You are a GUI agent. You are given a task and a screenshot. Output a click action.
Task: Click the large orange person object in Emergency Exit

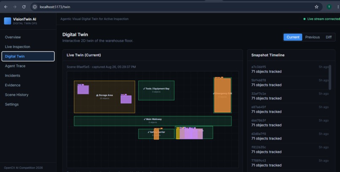(222, 95)
